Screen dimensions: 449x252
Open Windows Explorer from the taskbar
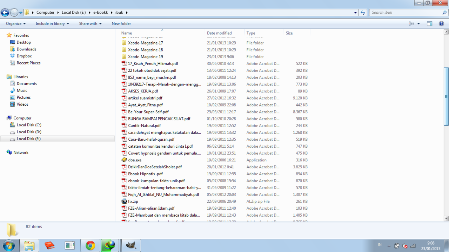pyautogui.click(x=29, y=246)
